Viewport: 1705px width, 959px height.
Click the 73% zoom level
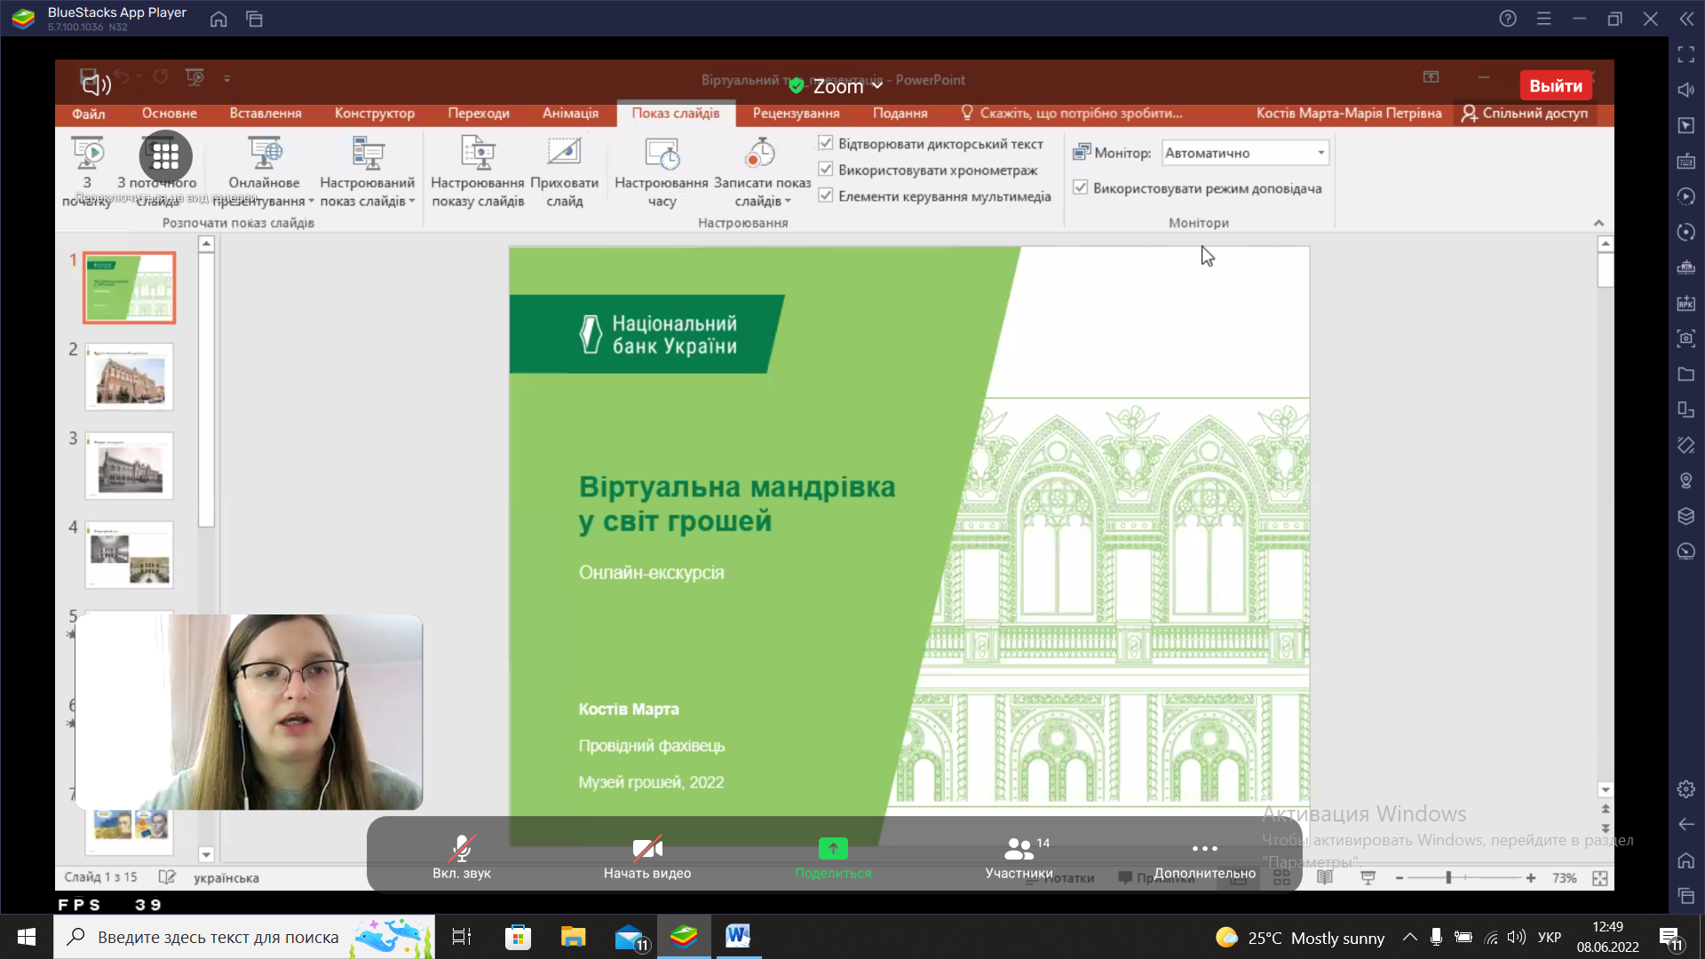tap(1565, 878)
